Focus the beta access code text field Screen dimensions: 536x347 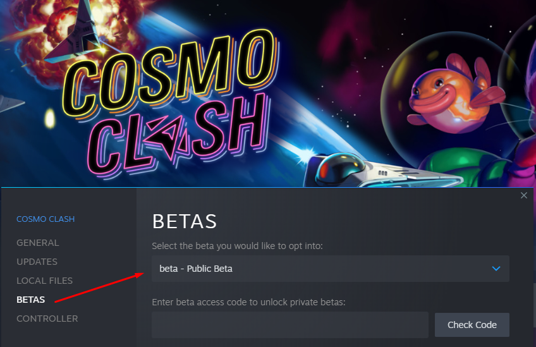point(289,325)
